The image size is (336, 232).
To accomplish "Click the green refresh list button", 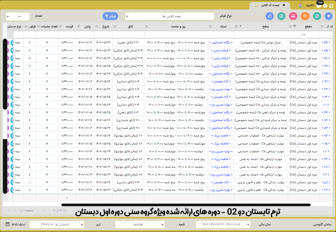I will (x=317, y=16).
